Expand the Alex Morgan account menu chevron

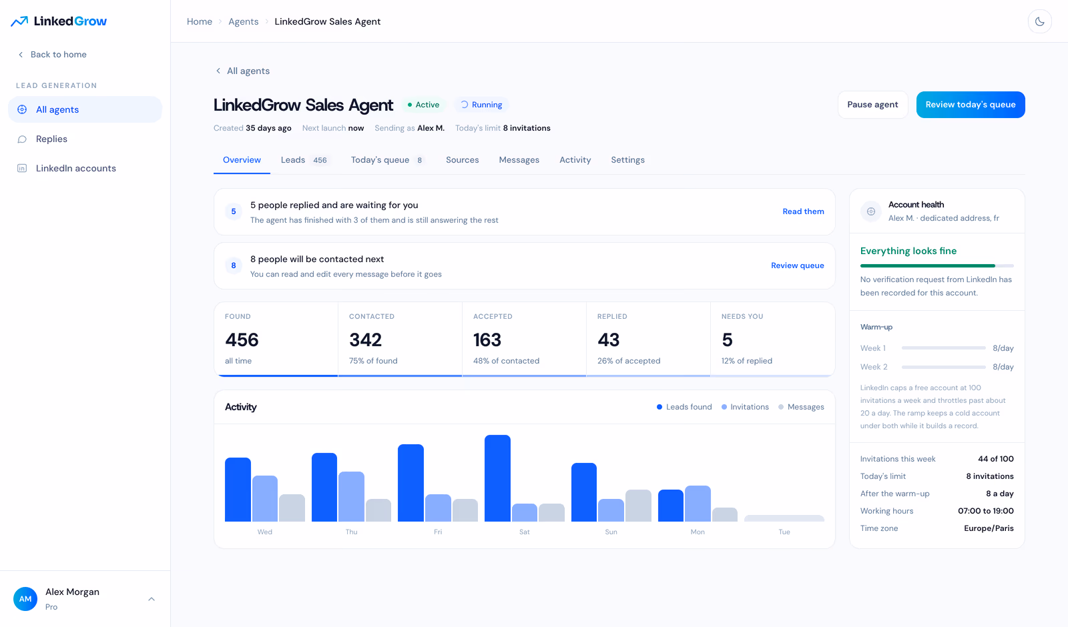[x=152, y=599]
